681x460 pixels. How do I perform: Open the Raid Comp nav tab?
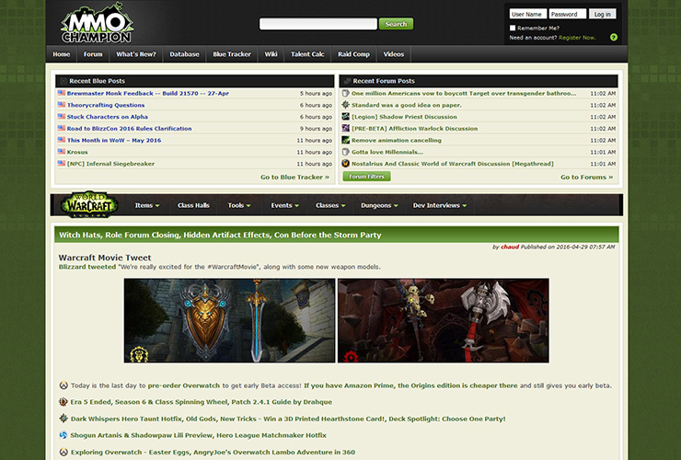353,54
